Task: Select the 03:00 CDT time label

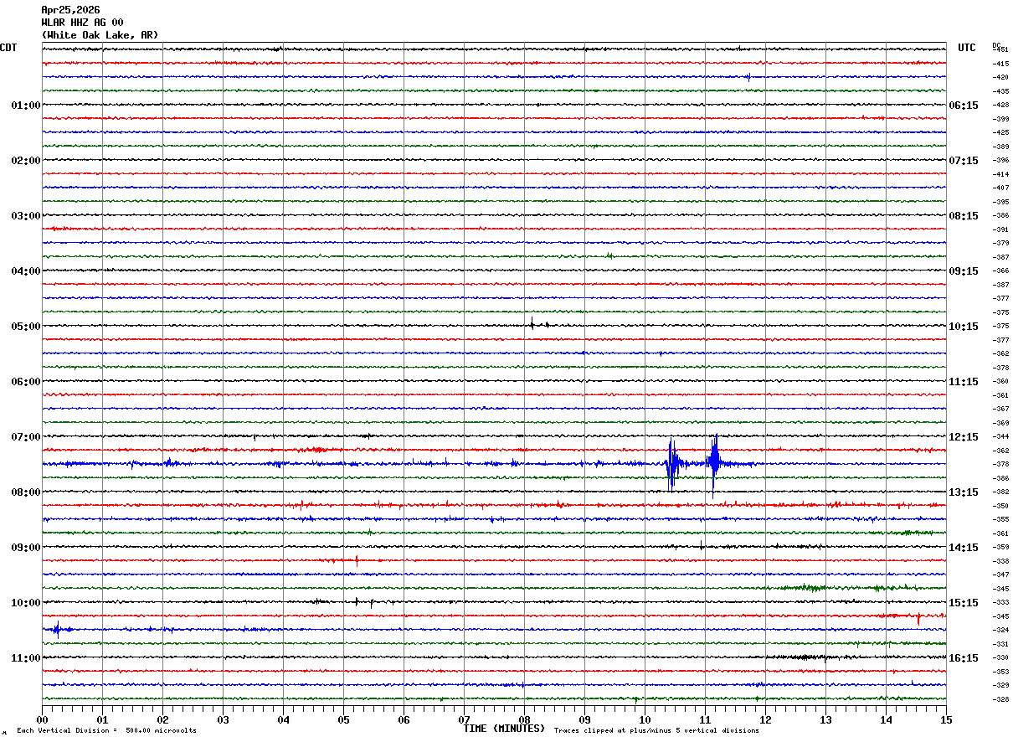Action: [x=25, y=216]
